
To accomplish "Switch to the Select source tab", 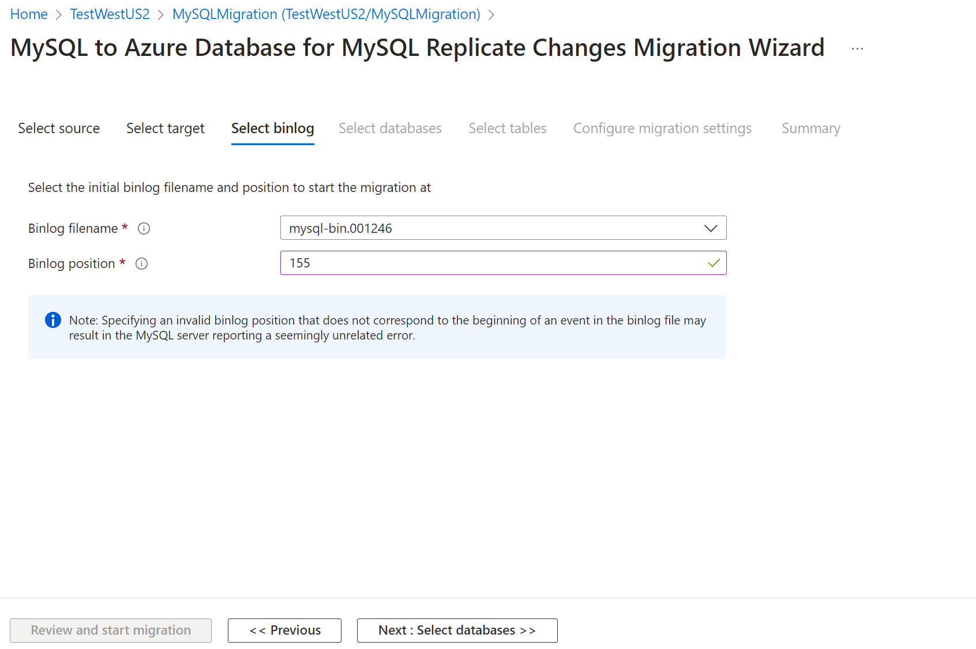I will coord(59,129).
